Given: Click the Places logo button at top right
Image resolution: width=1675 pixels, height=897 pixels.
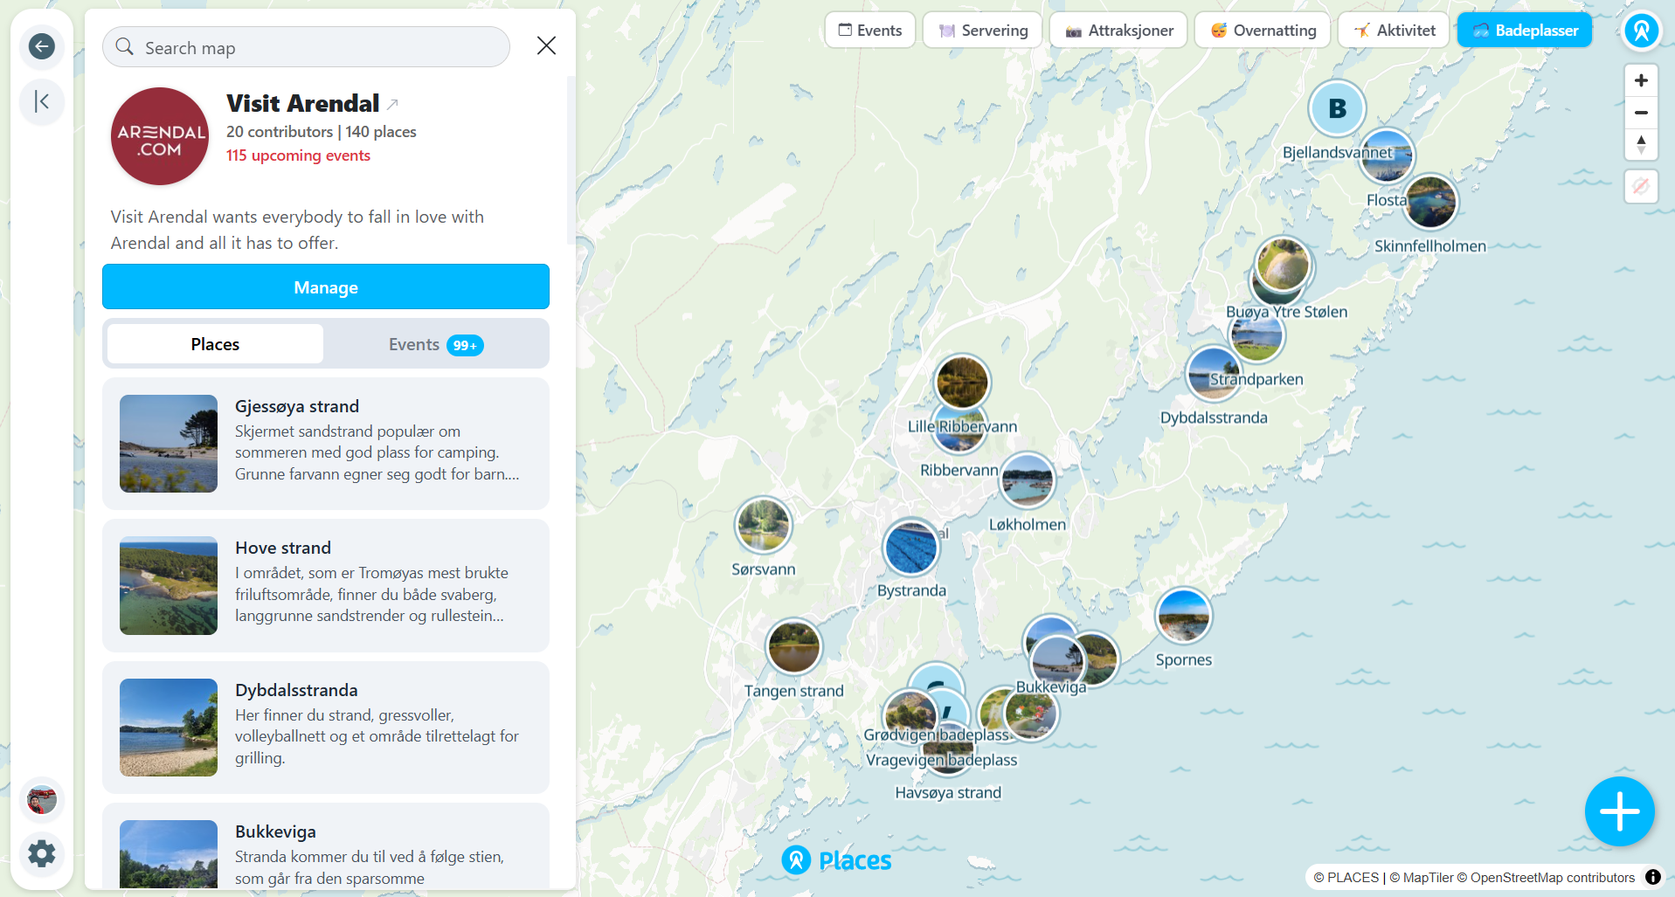Looking at the screenshot, I should (x=1642, y=31).
